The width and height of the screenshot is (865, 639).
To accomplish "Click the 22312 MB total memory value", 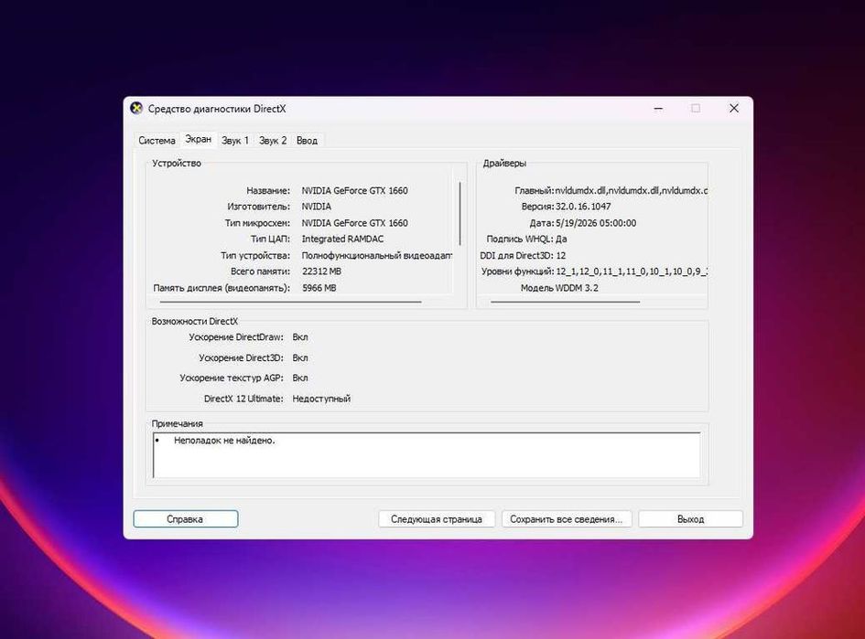I will 321,272.
